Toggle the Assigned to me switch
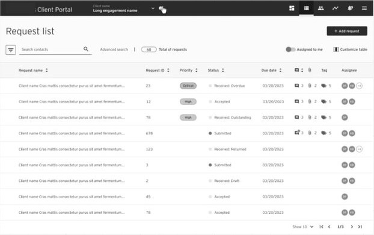This screenshot has height=235, width=374. [290, 49]
